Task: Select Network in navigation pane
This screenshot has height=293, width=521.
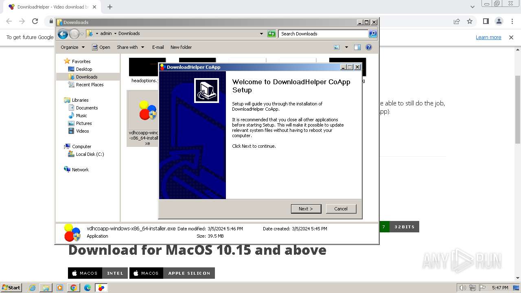Action: pyautogui.click(x=80, y=170)
